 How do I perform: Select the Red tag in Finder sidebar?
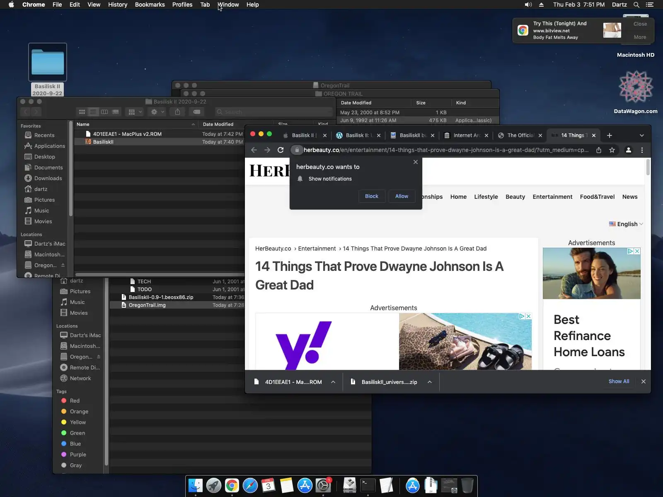pos(75,400)
